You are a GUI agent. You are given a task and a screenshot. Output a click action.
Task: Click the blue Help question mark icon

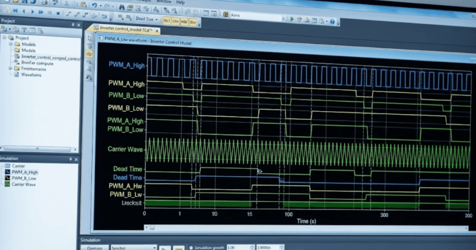pos(332,21)
